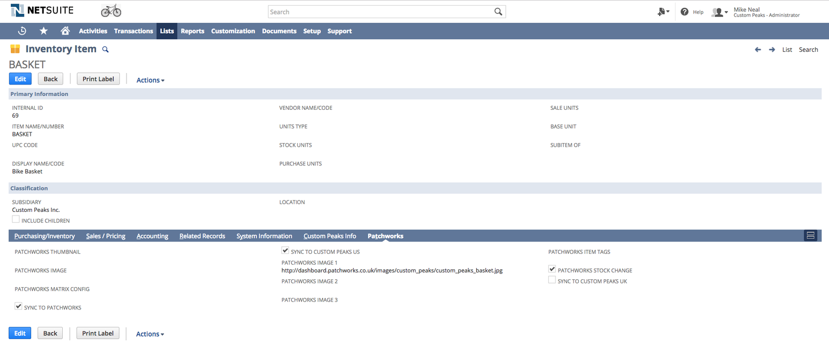
Task: Click into the global Search field
Action: [x=381, y=12]
